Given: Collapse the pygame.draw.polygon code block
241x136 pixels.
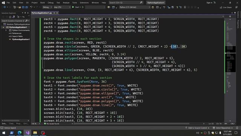Looking at the screenshot, I should coord(42,58).
